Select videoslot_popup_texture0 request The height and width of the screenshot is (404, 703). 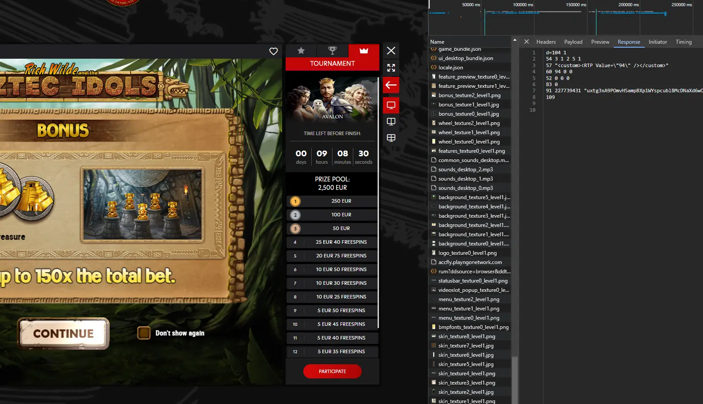pyautogui.click(x=470, y=290)
